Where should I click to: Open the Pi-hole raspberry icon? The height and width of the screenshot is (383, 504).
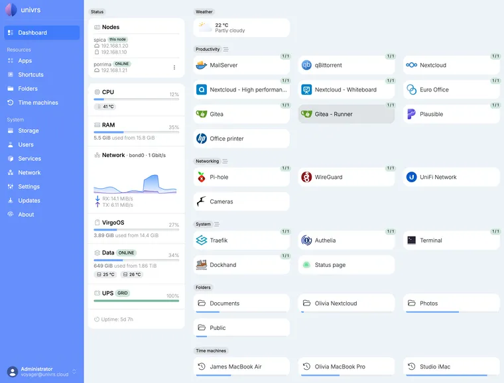pyautogui.click(x=201, y=177)
